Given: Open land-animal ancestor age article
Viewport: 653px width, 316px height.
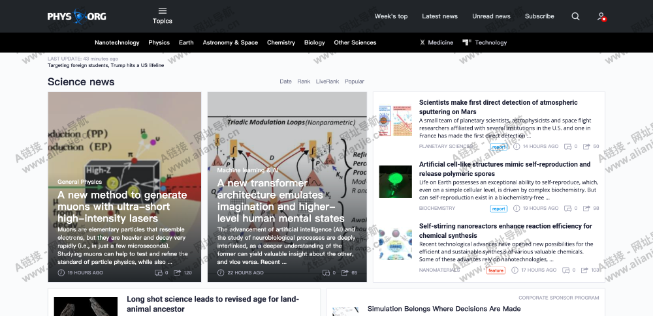Looking at the screenshot, I should coord(213,304).
